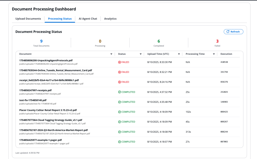Image resolution: width=257 pixels, height=159 pixels.
Task: Select receipt_0e822bf5-02e4-4a17-a1b4-0bf6c98988c1.pdf file name
Action: pyautogui.click(x=49, y=80)
